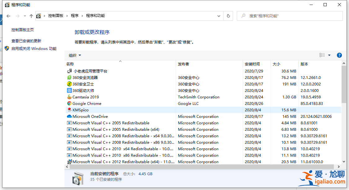Click the Google Chrome program icon
The image size is (349, 190).
point(69,104)
